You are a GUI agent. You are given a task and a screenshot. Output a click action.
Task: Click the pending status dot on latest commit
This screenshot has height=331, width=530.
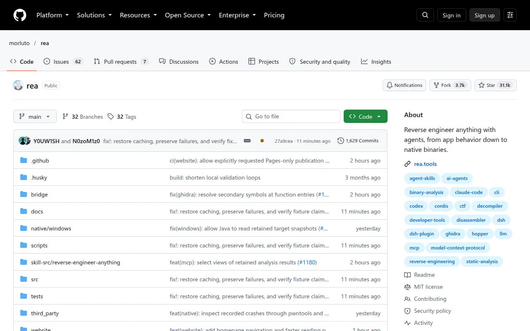(x=262, y=141)
